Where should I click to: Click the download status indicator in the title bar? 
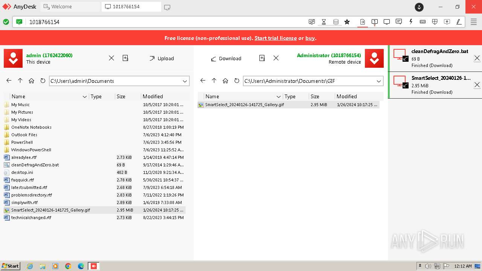tap(419, 7)
